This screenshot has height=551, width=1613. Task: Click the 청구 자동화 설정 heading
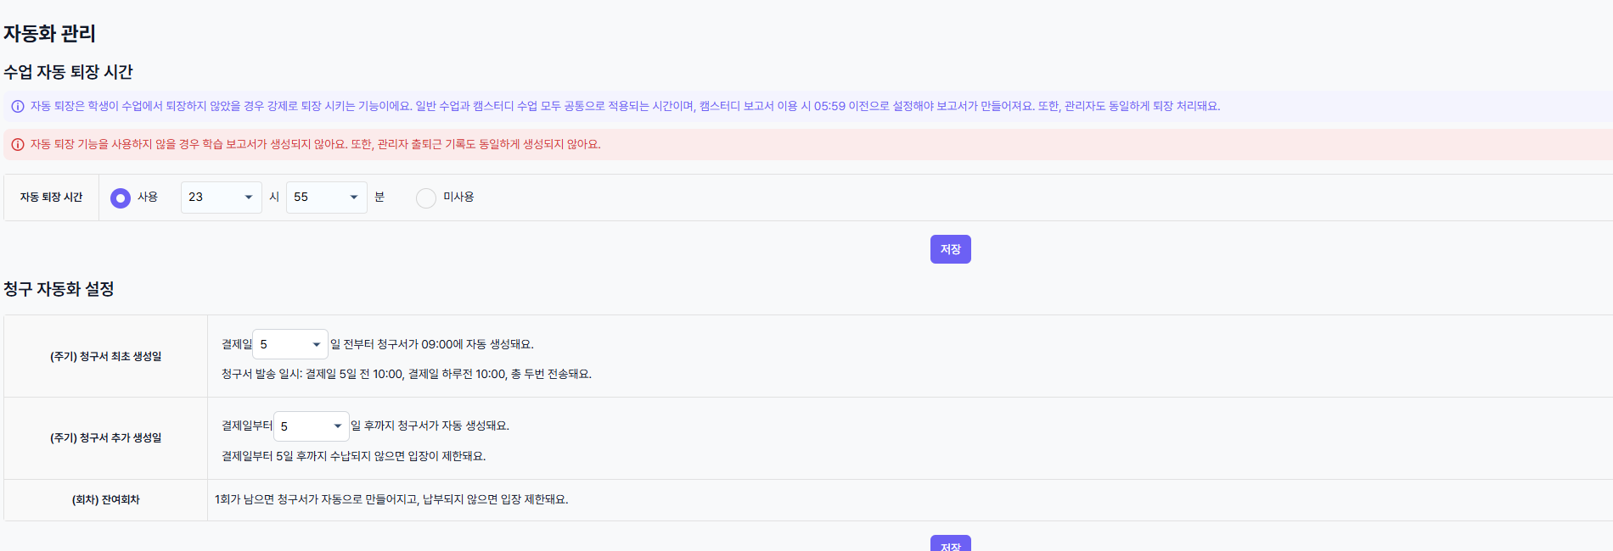point(59,289)
